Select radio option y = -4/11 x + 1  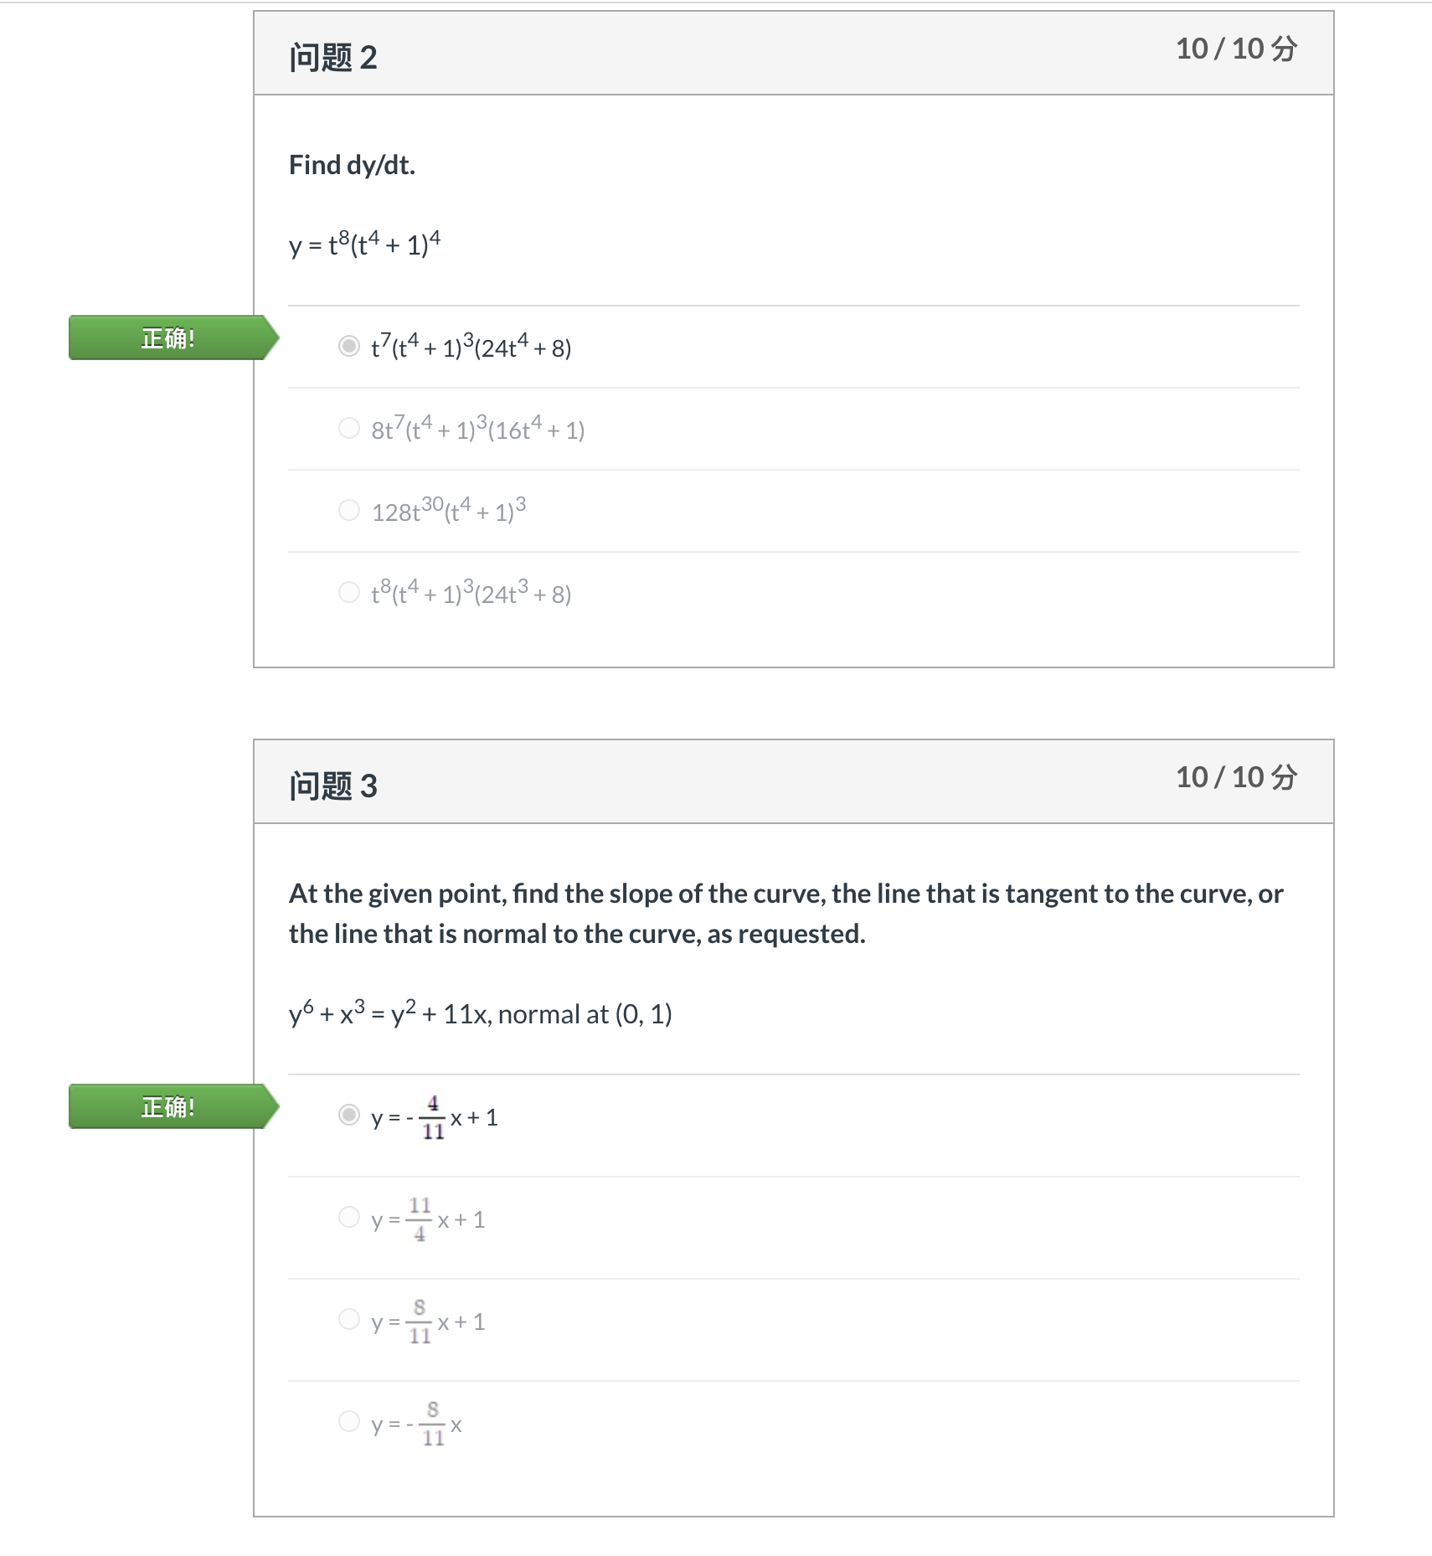point(349,1115)
